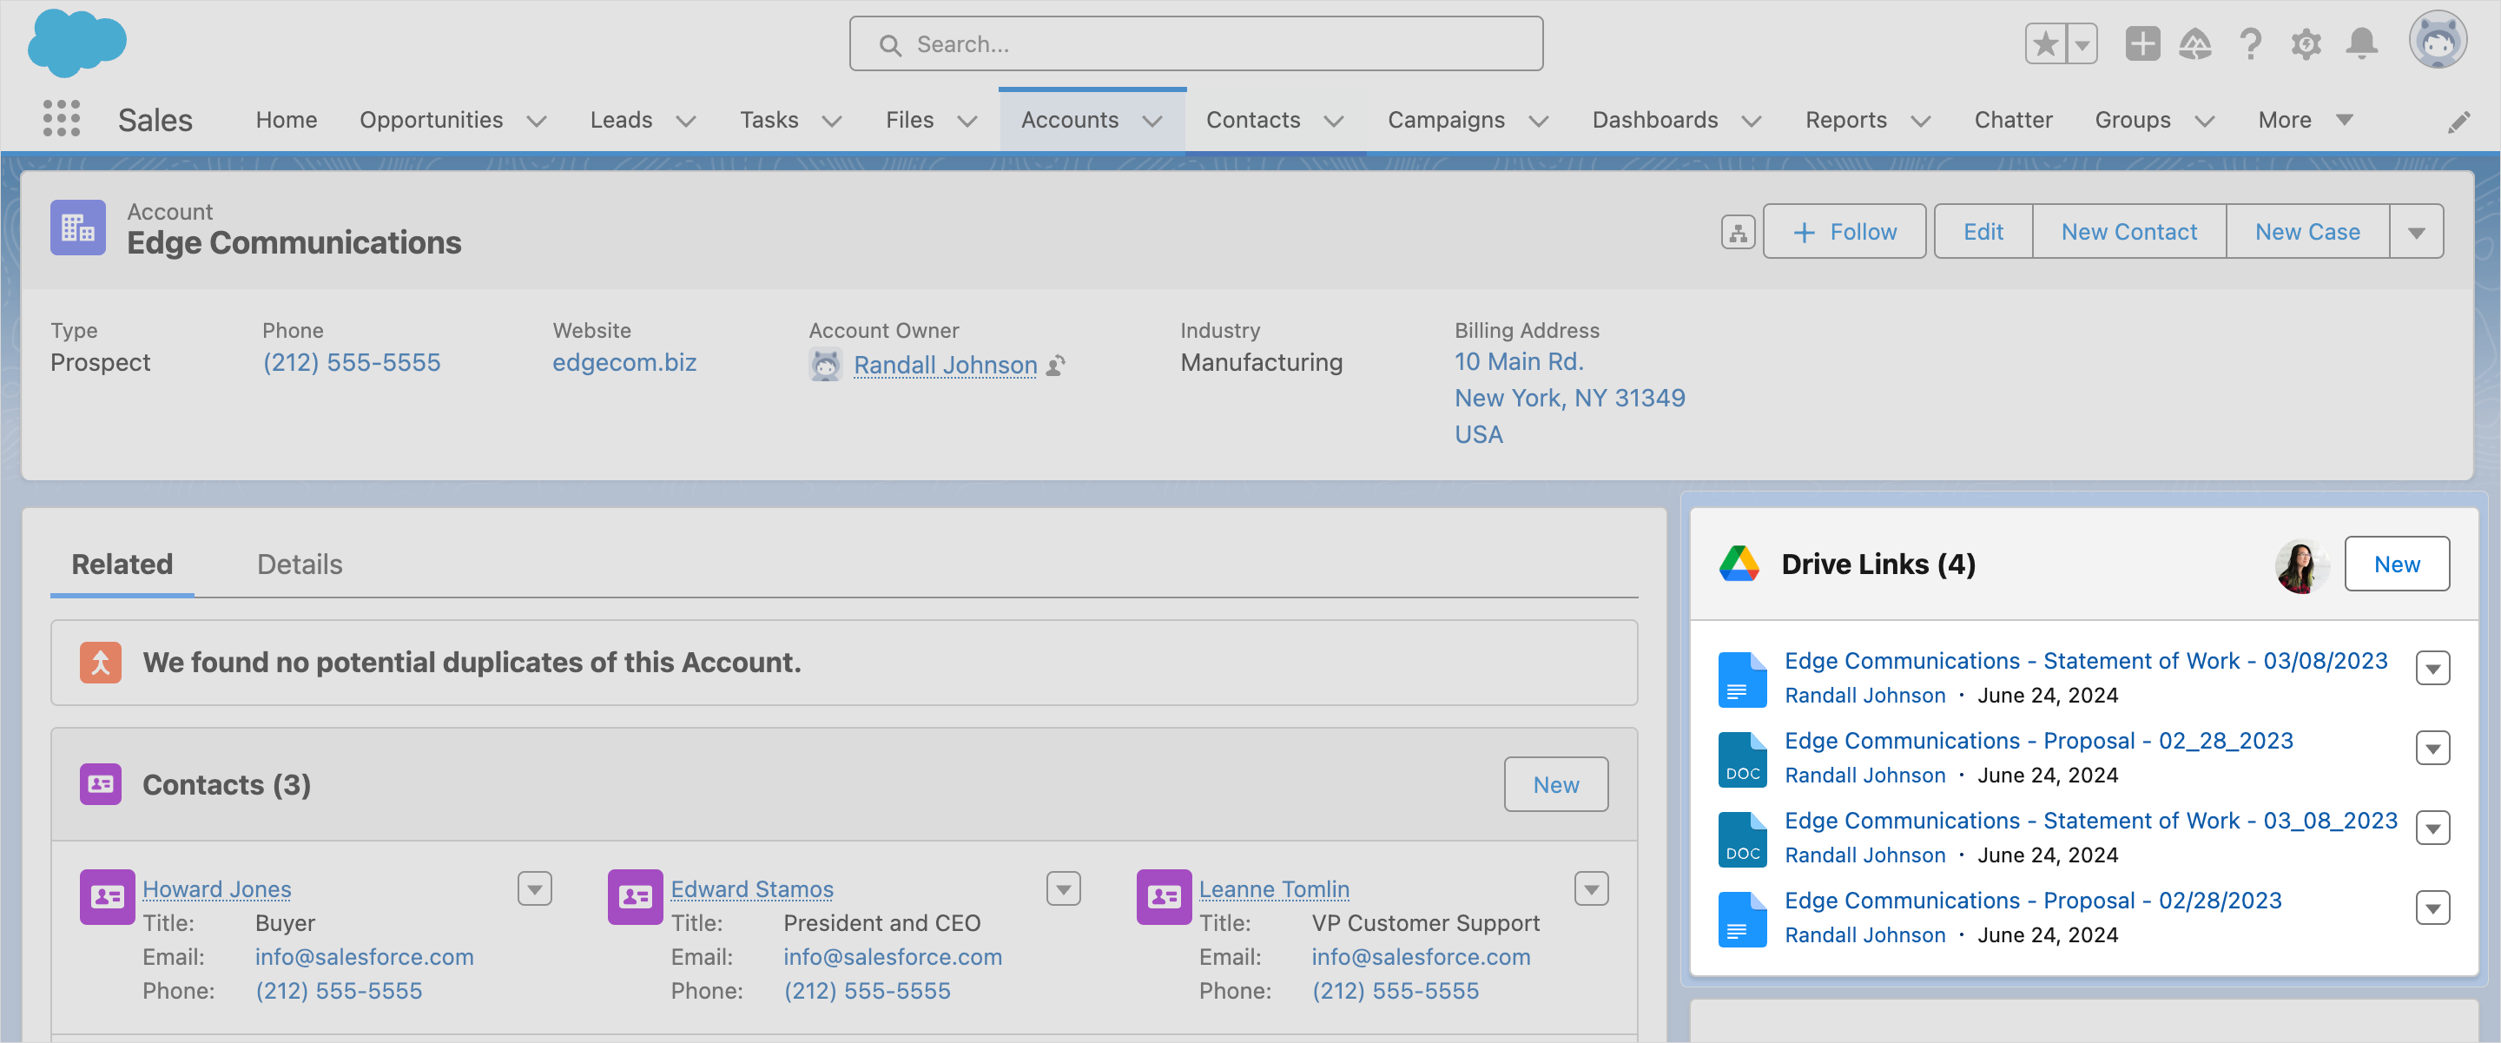Open the Chatter tab
This screenshot has height=1043, width=2501.
[2013, 121]
